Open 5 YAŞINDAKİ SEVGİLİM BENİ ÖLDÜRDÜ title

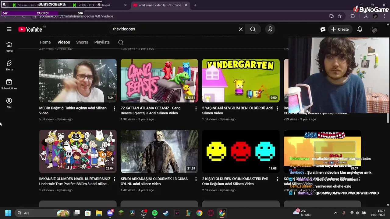point(238,110)
